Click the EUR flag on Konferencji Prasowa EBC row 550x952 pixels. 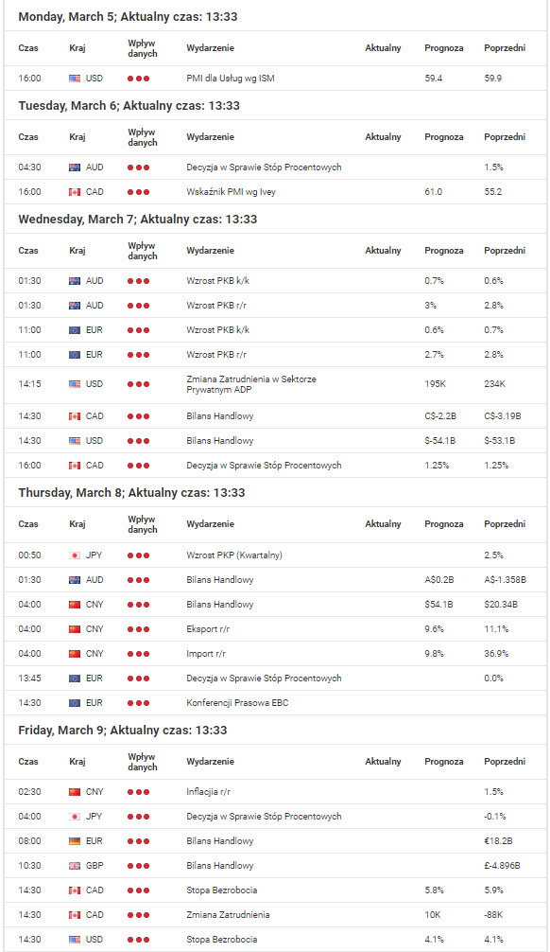point(75,703)
